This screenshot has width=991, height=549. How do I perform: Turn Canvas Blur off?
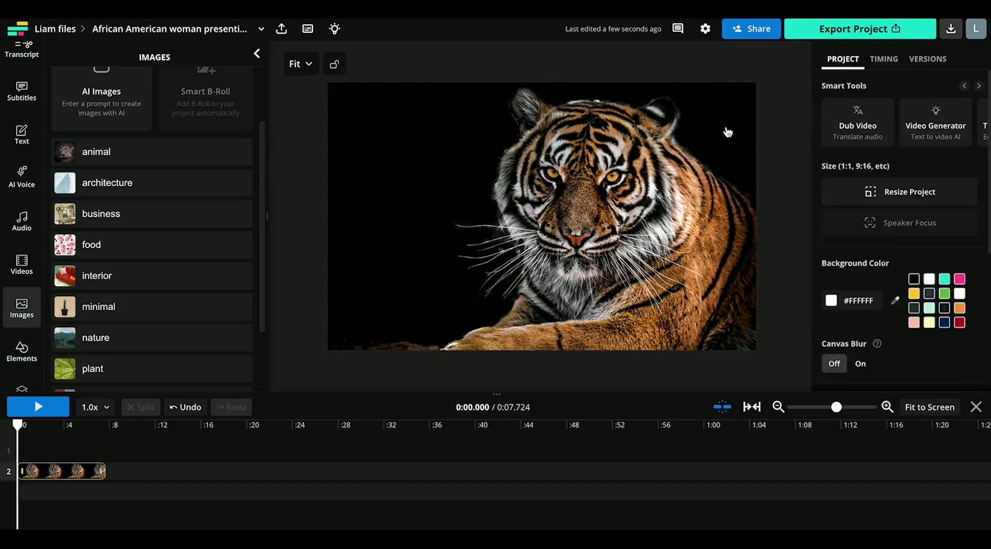click(834, 363)
